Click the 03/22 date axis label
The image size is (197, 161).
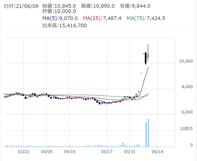24,152
